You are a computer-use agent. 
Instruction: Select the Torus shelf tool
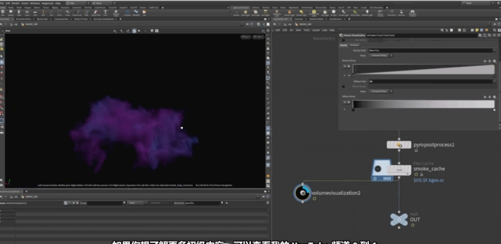27,13
